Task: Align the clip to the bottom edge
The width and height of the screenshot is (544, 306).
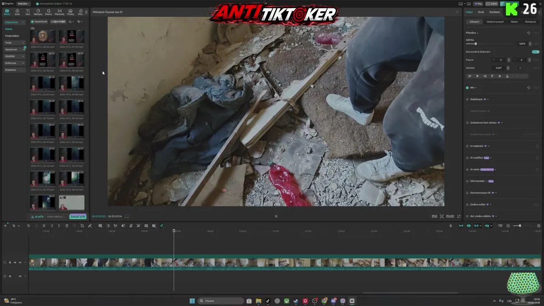Action: tap(507, 76)
